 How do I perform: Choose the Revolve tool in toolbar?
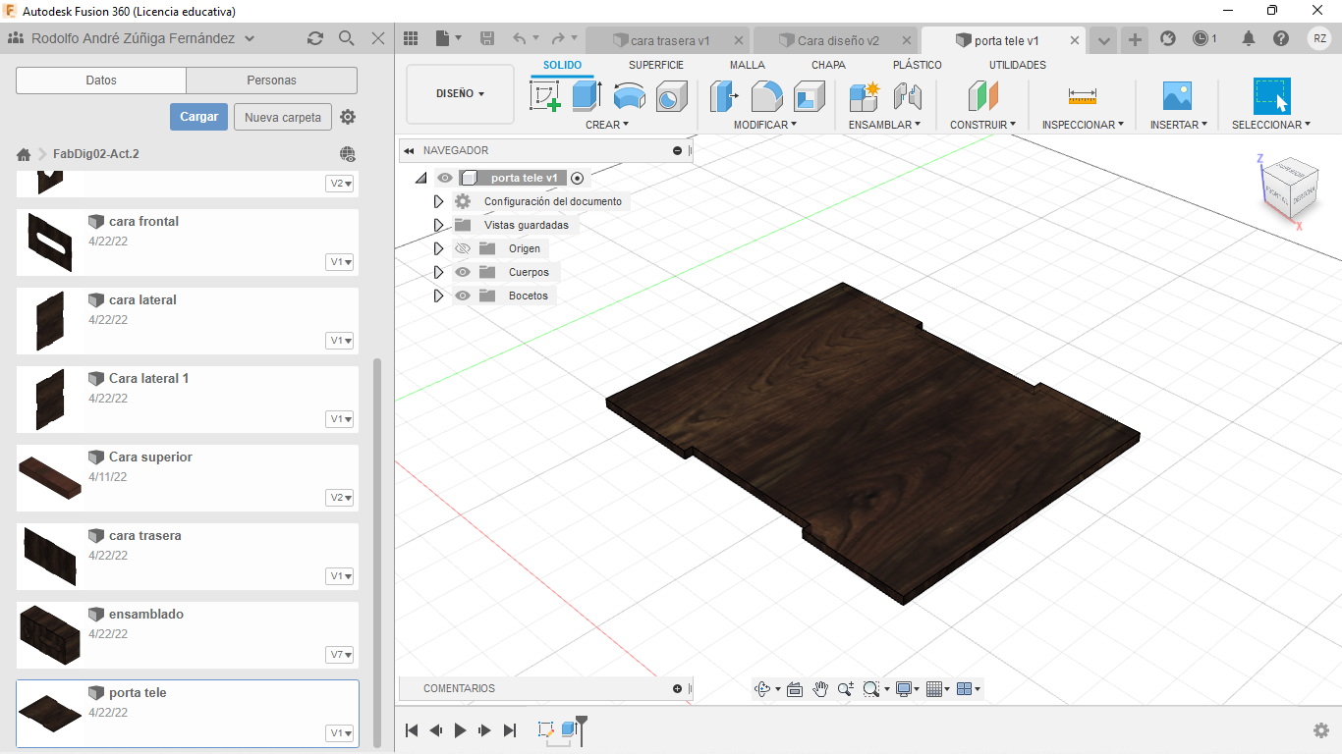pyautogui.click(x=629, y=96)
